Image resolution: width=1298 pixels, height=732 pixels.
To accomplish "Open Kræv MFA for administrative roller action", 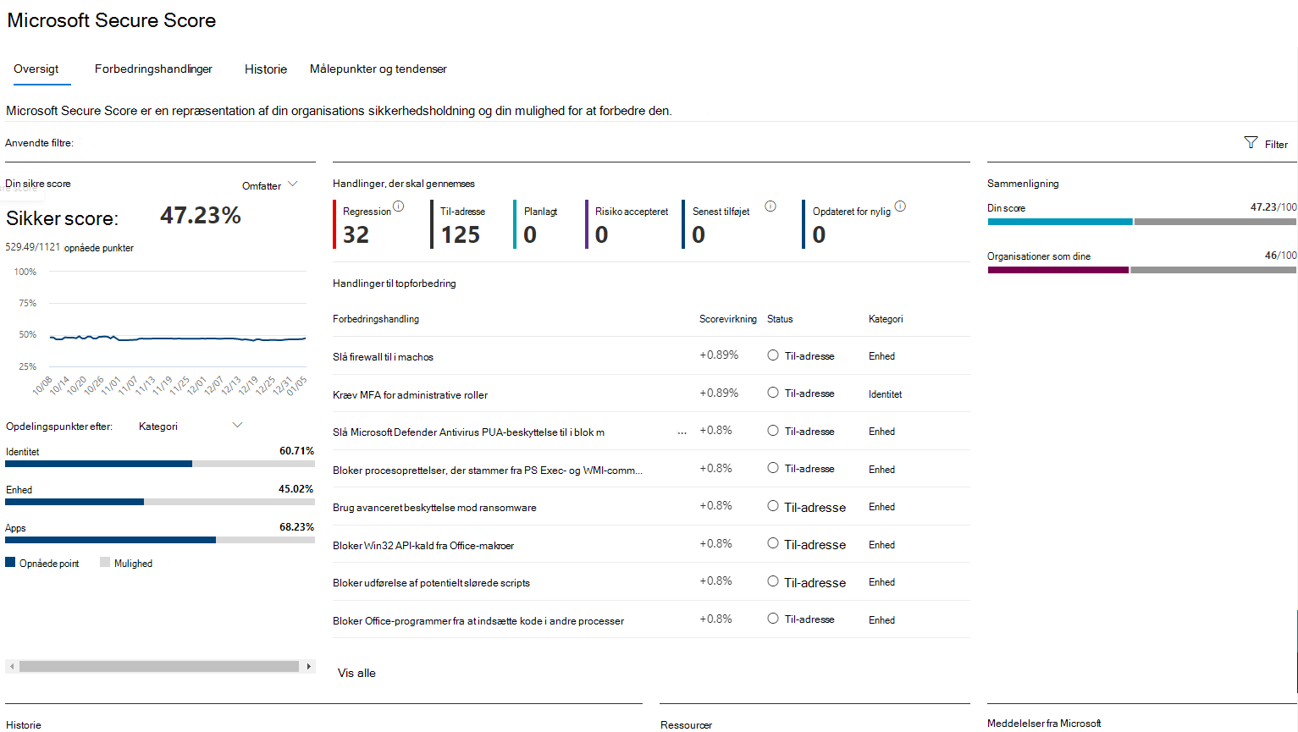I will pyautogui.click(x=410, y=395).
